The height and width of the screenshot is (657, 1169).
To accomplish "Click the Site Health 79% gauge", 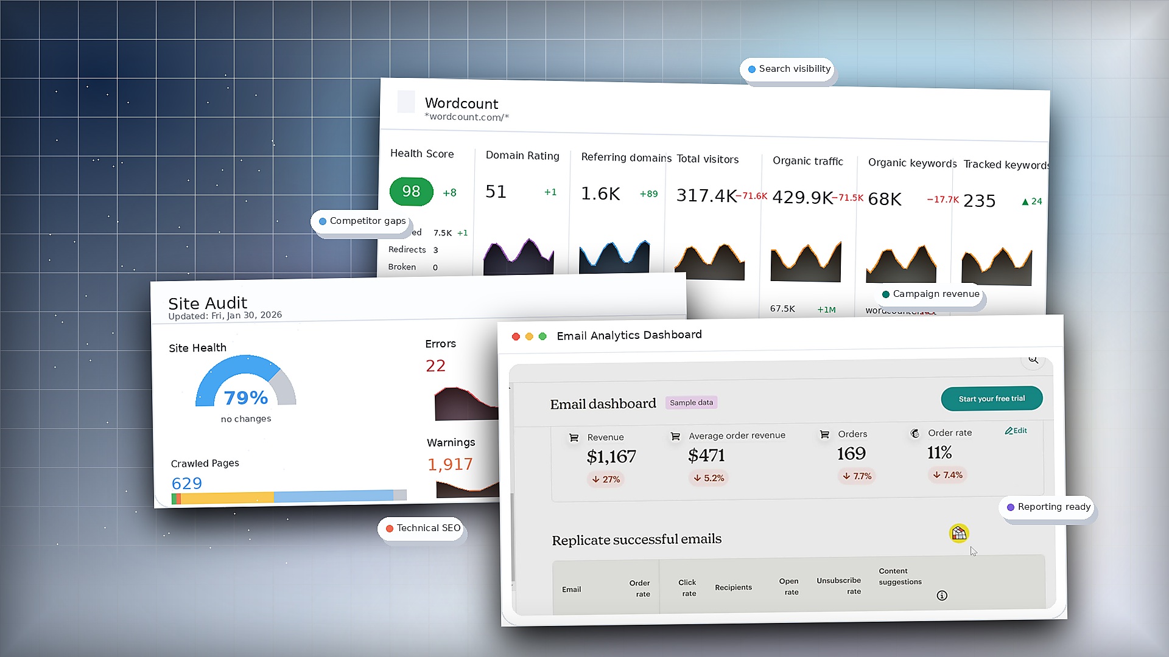I will pos(246,382).
